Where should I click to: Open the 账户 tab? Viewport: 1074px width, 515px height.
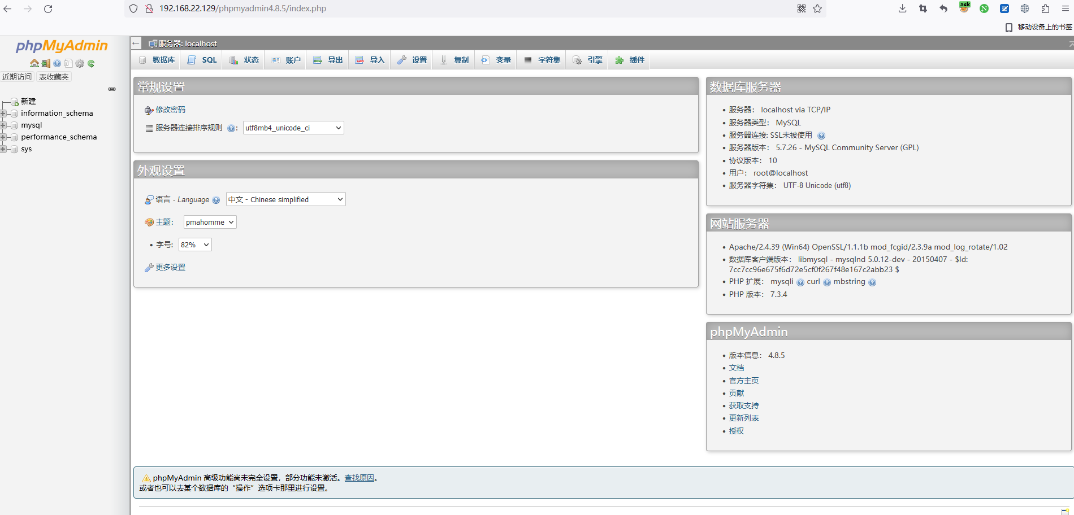click(x=286, y=60)
